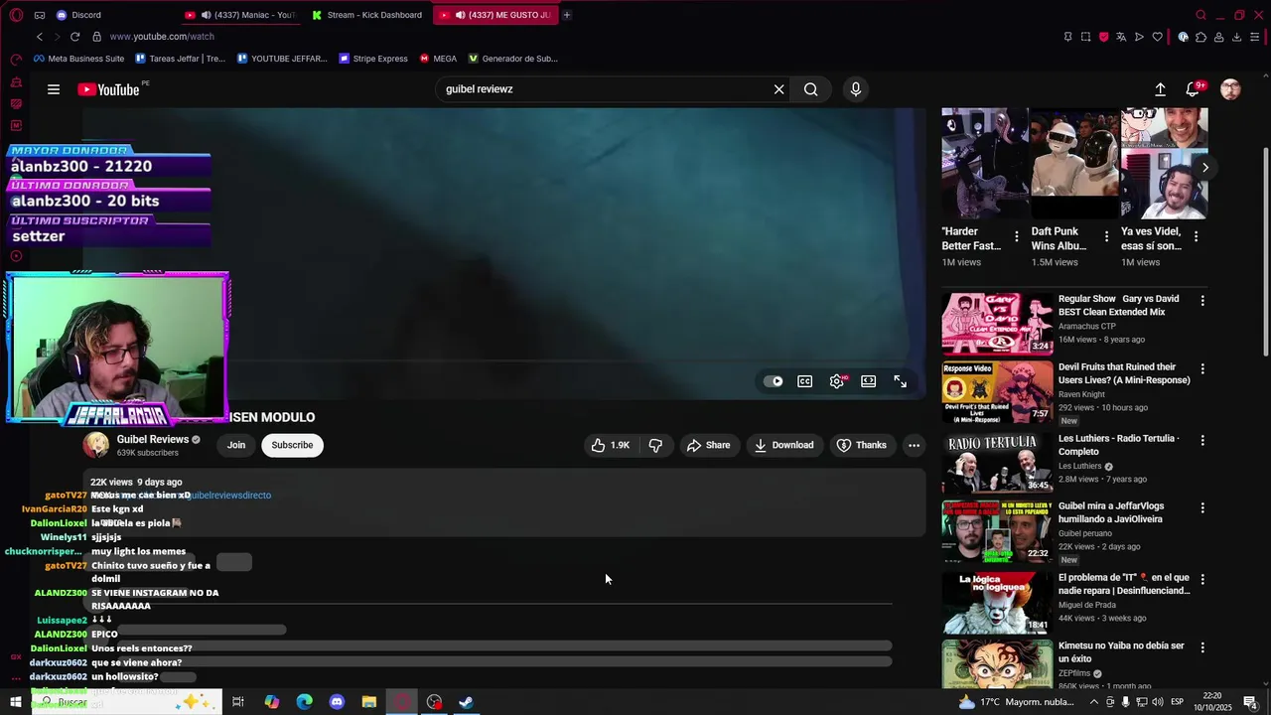Viewport: 1271px width, 715px height.
Task: Click the browser translate icon
Action: 1121,37
